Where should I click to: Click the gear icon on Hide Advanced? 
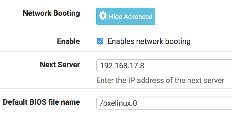tap(103, 16)
